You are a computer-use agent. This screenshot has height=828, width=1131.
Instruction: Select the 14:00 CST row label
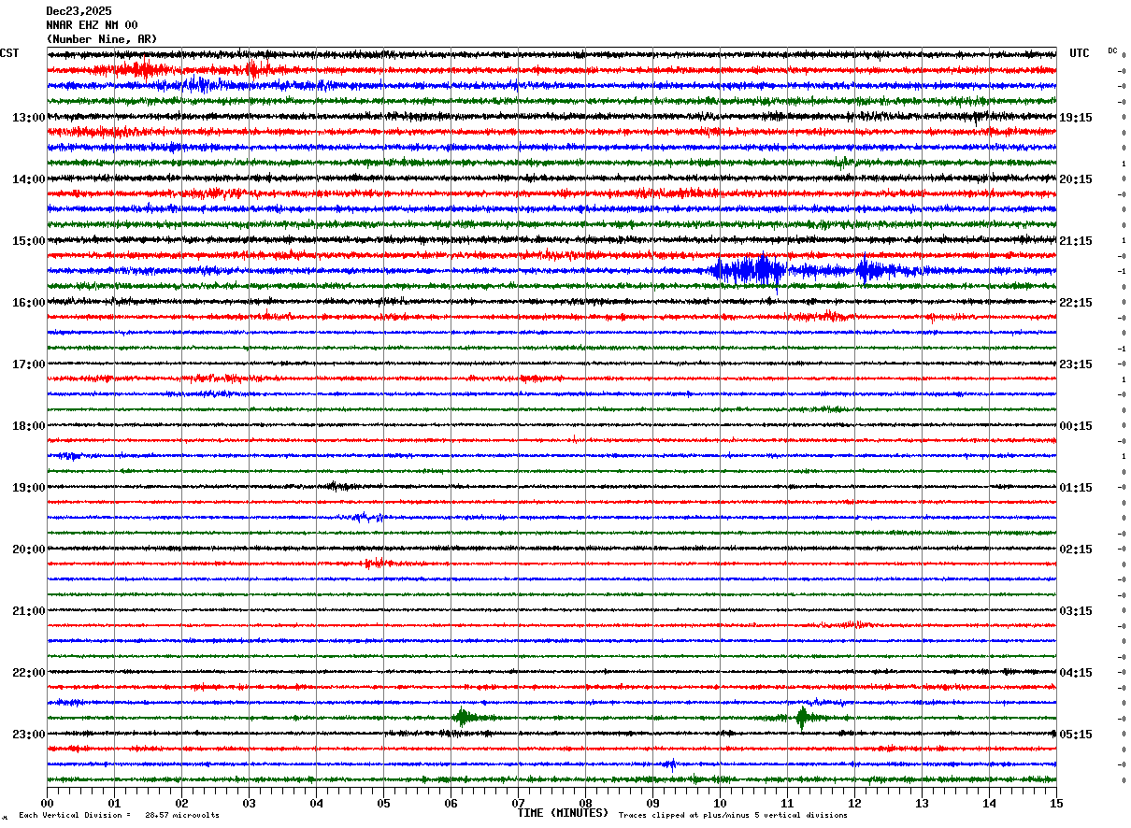28,179
